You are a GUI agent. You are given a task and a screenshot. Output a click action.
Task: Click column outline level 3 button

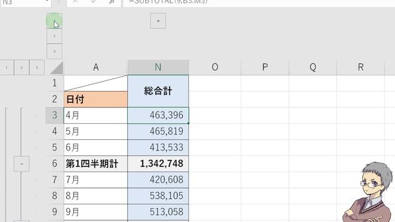tap(54, 51)
